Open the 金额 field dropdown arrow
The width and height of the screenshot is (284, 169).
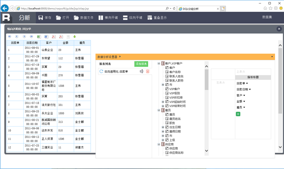pos(244,102)
